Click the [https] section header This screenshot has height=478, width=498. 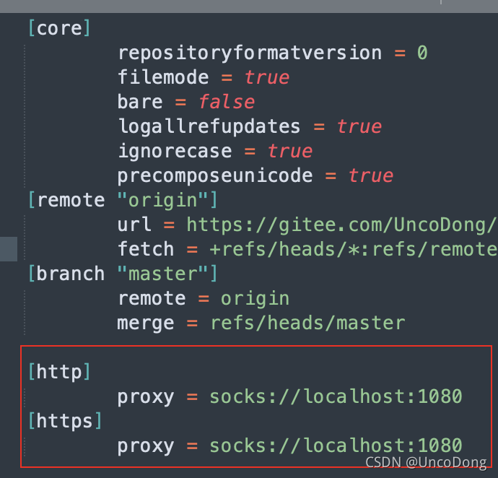[x=65, y=421]
